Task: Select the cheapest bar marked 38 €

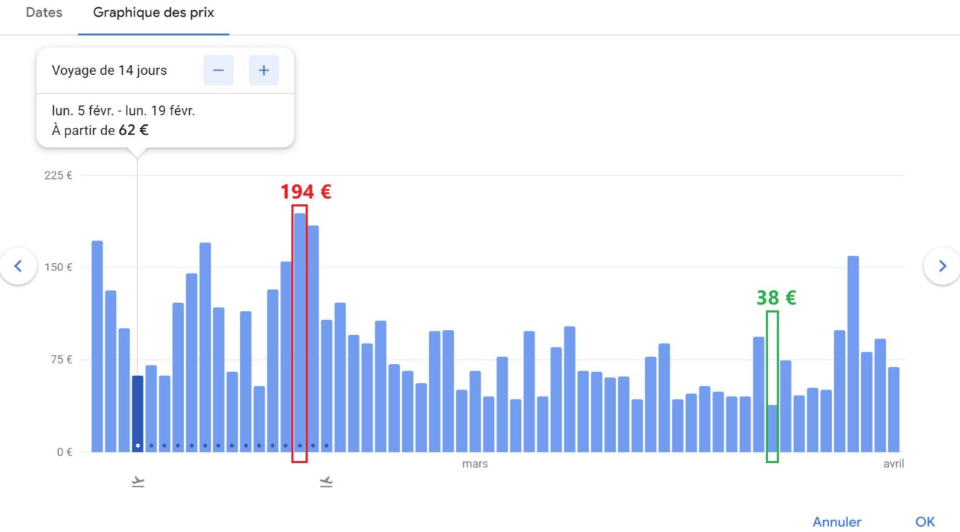Action: click(x=772, y=427)
